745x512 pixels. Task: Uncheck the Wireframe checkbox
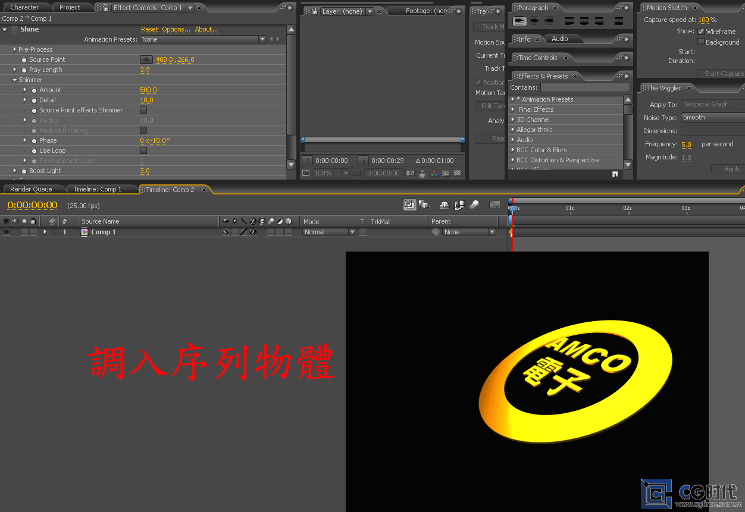[701, 32]
